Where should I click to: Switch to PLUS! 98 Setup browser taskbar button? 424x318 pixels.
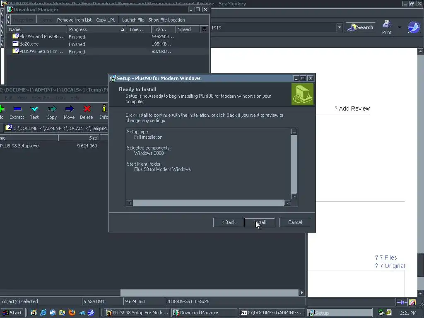pos(137,313)
